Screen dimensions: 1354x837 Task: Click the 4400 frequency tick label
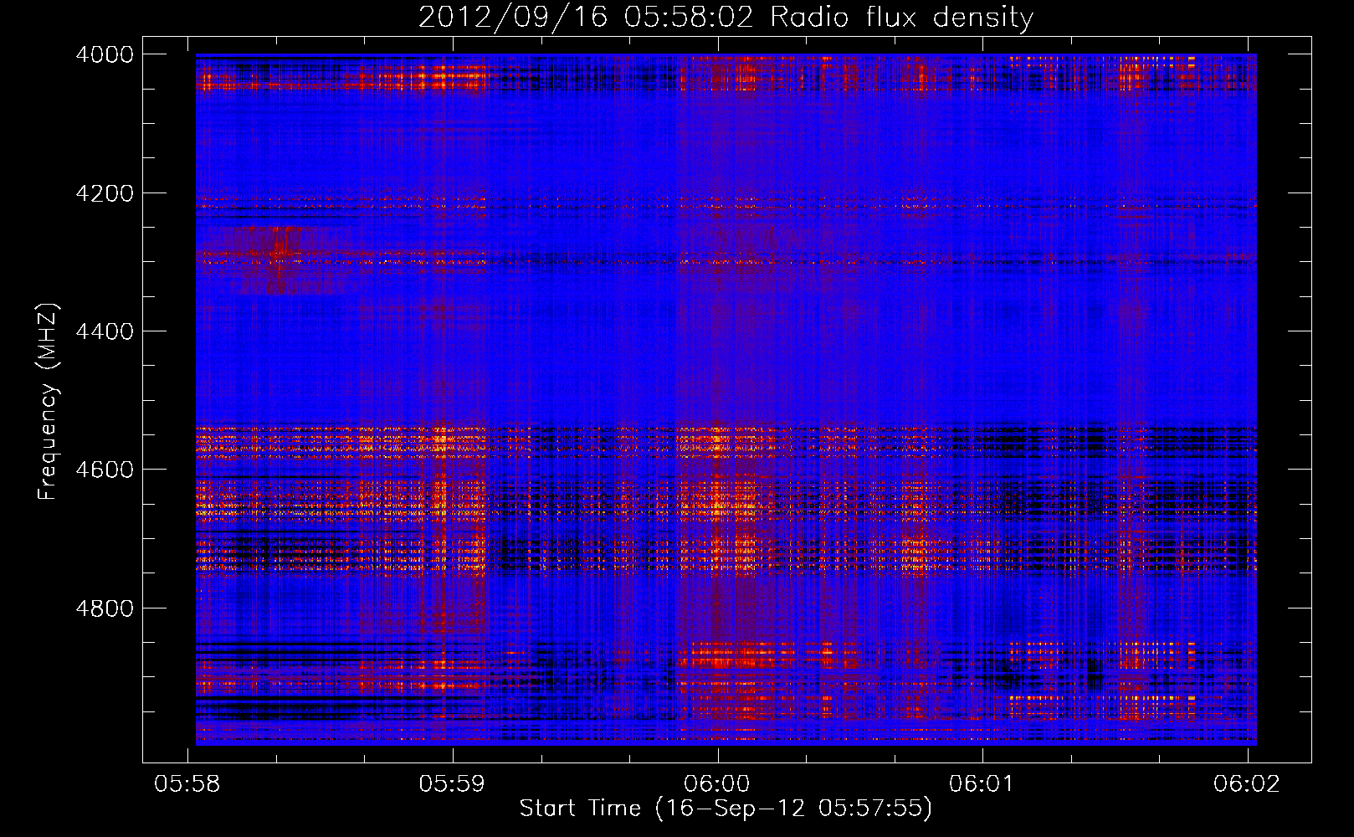pos(105,331)
